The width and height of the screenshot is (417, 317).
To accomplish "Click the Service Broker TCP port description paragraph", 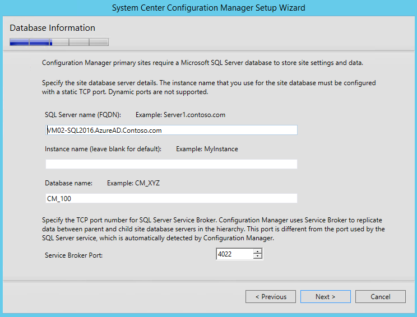I will tap(214, 229).
